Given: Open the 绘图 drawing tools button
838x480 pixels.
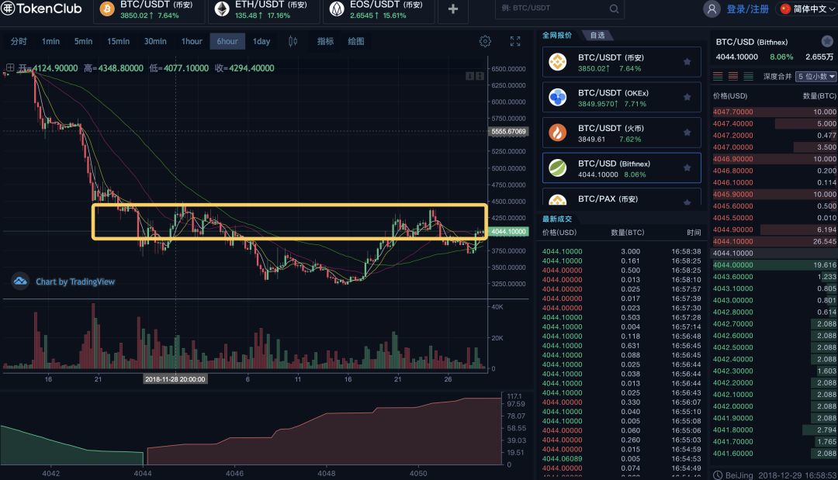Looking at the screenshot, I should (356, 41).
